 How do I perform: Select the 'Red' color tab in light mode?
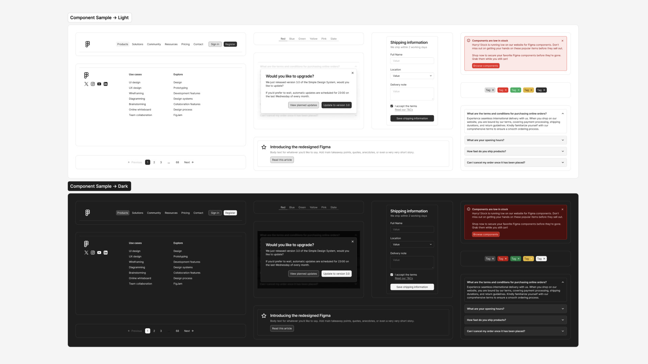pos(282,39)
